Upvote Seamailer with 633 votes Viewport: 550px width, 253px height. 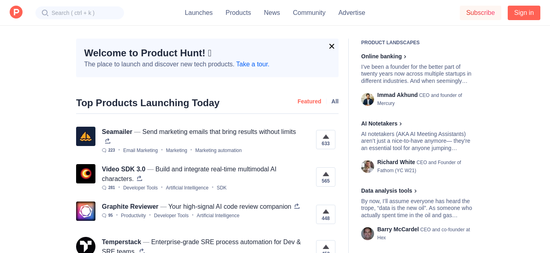point(326,140)
